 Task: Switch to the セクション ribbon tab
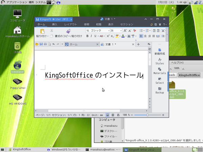(x=127, y=24)
